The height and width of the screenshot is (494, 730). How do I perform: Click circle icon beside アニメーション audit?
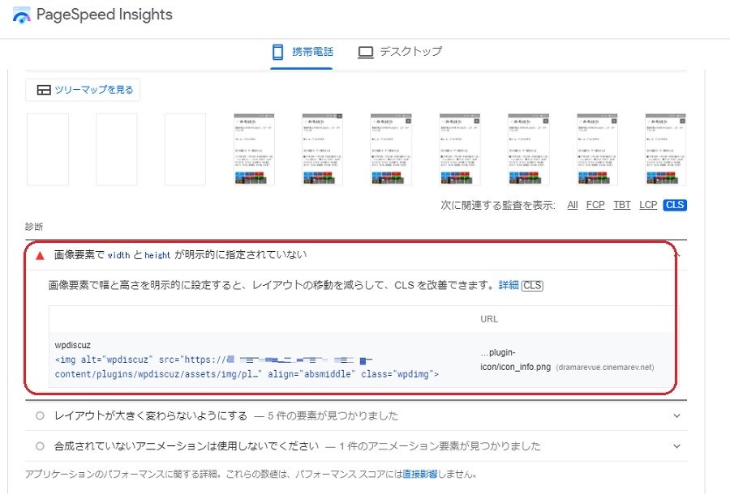[x=40, y=446]
